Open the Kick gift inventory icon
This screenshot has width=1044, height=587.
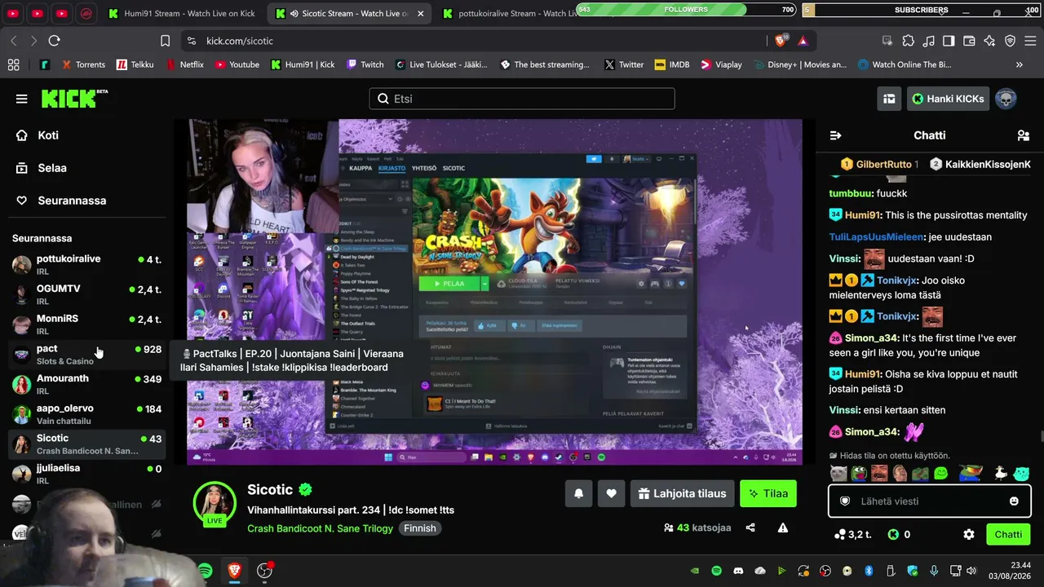click(889, 99)
